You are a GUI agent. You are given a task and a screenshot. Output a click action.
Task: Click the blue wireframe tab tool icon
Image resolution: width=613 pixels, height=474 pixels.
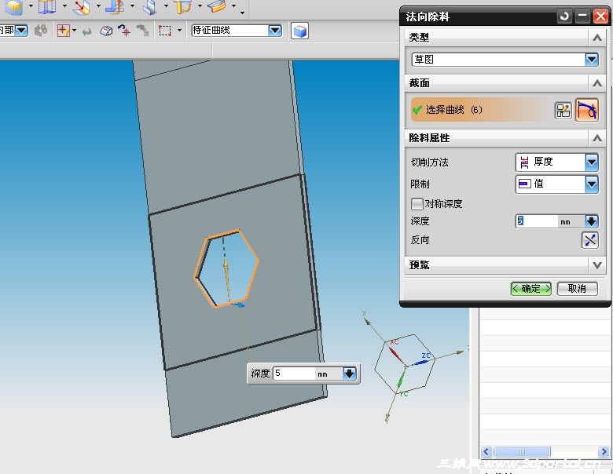pos(46,6)
